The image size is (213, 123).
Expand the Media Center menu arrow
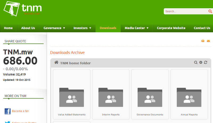(148, 28)
